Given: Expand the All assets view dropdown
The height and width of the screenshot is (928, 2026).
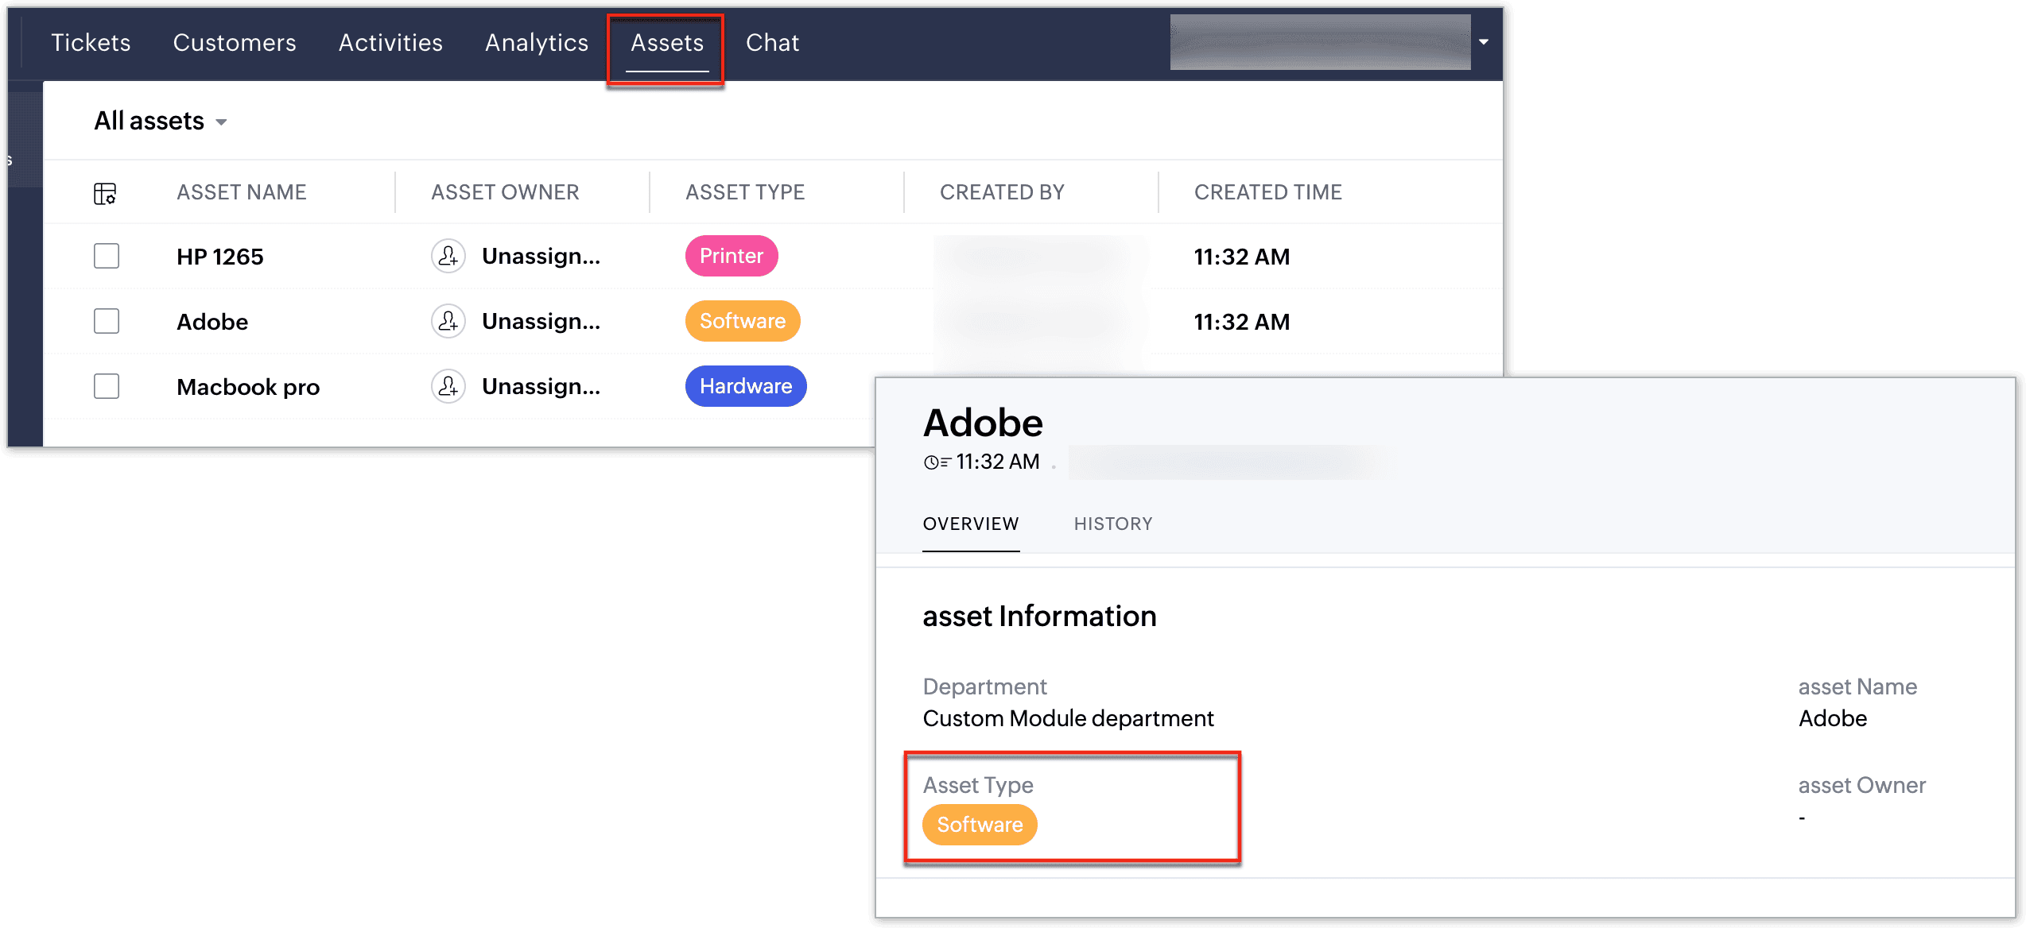Looking at the screenshot, I should (222, 122).
